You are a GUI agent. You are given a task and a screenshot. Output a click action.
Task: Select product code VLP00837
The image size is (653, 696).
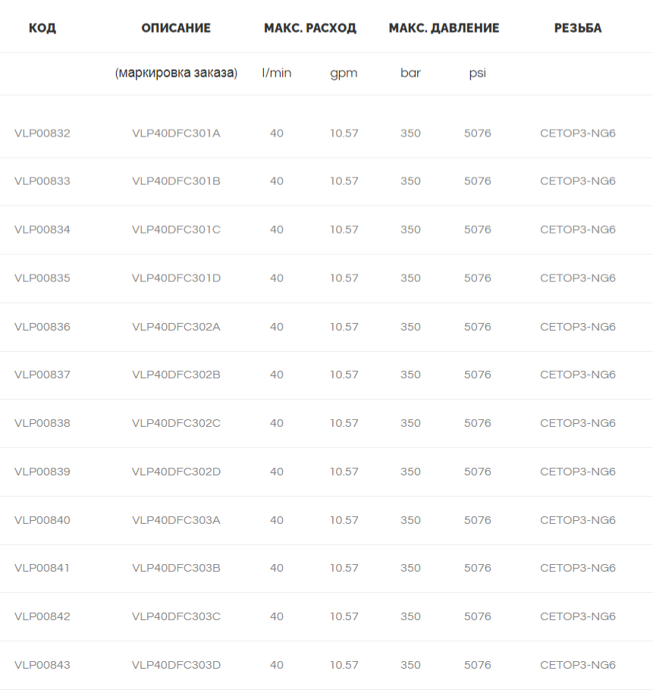(42, 375)
